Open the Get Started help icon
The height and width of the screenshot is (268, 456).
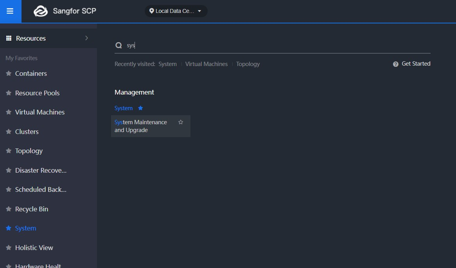point(395,64)
